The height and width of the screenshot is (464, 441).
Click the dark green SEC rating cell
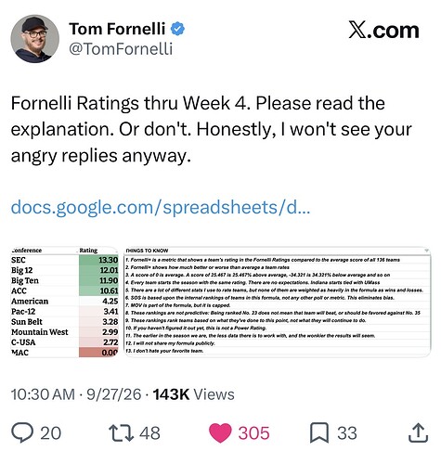click(98, 260)
